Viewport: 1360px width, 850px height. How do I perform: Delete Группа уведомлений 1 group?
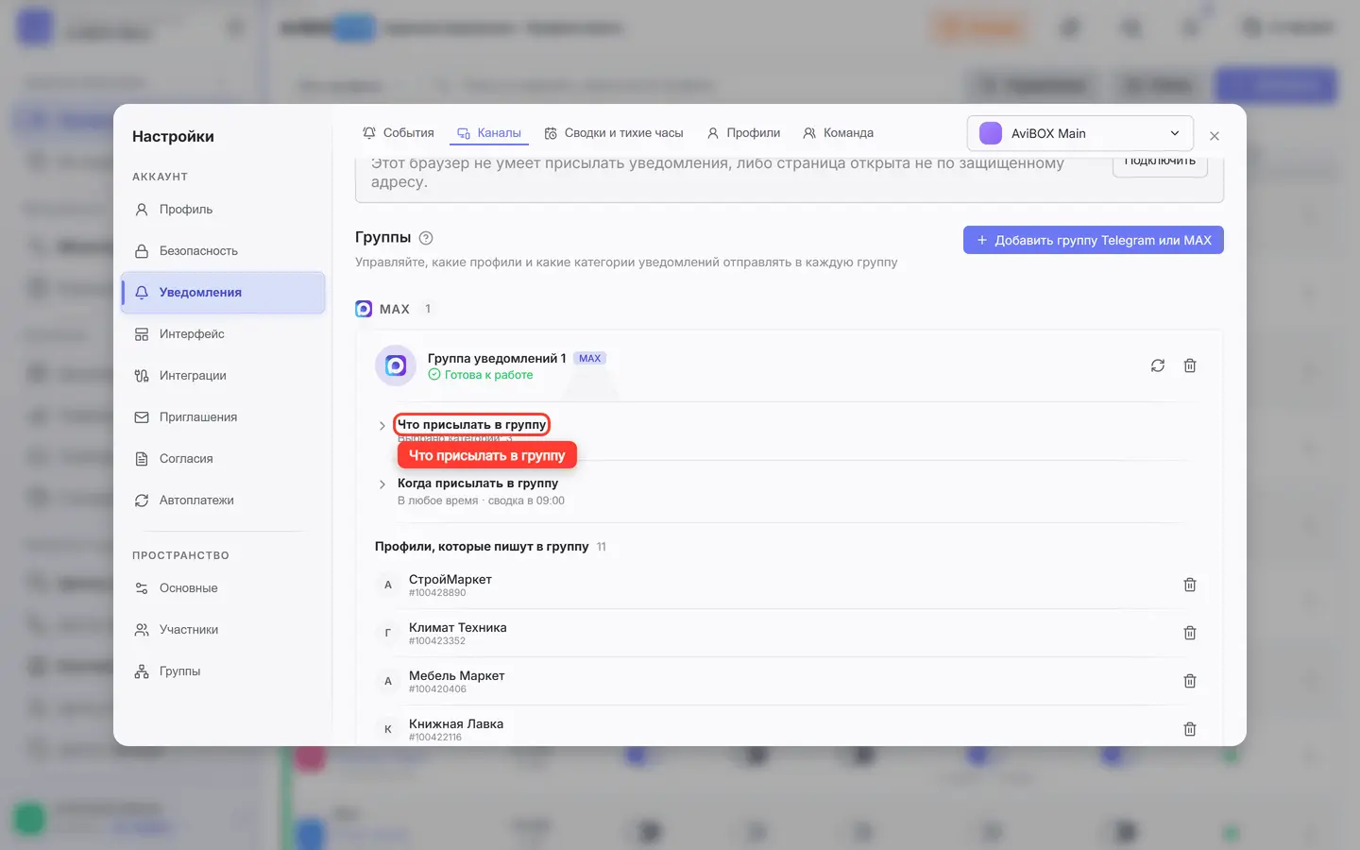1190,365
